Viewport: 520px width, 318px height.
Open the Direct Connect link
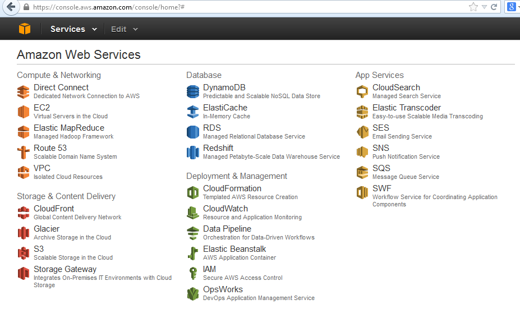pos(61,87)
